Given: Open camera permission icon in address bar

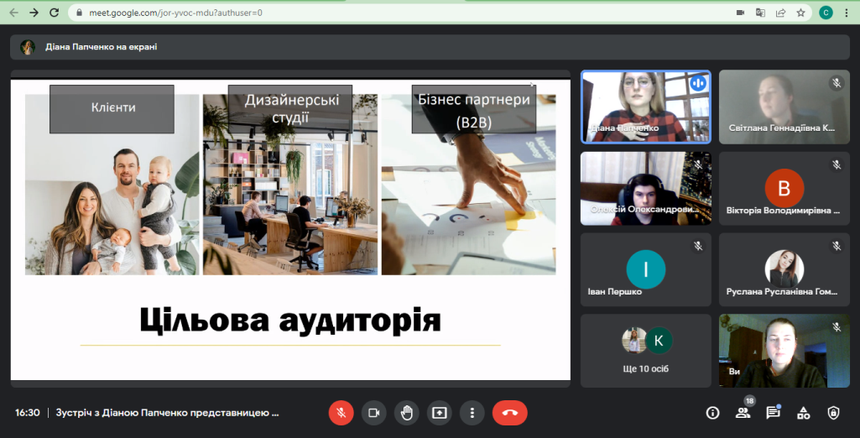Looking at the screenshot, I should pos(740,13).
